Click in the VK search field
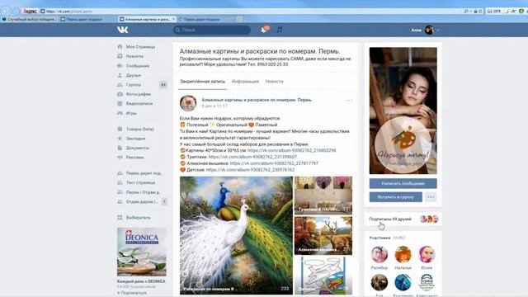Viewport: 528px width, 297px height. point(212,30)
